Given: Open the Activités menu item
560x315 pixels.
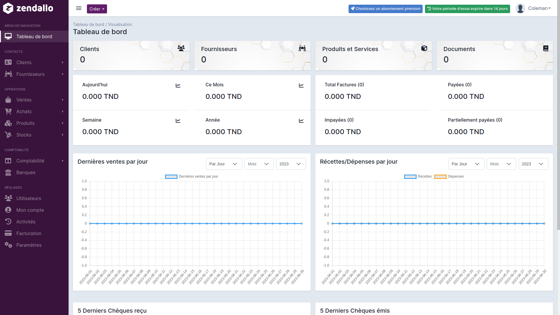Looking at the screenshot, I should tap(34, 222).
